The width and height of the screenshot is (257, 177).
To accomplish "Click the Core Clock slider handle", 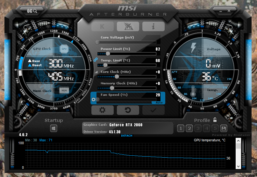I will [x=117, y=76].
